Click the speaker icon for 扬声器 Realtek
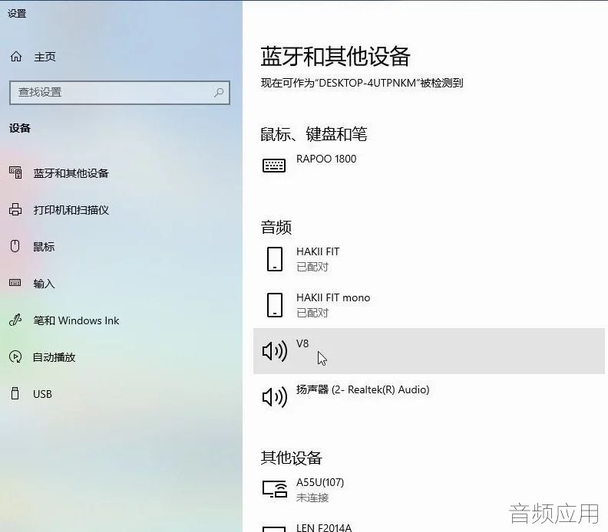 click(275, 397)
